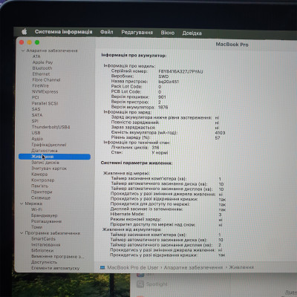Screen dimensions: 297x297
Task: Select Розташування in the sidebar
Action: pyautogui.click(x=46, y=221)
